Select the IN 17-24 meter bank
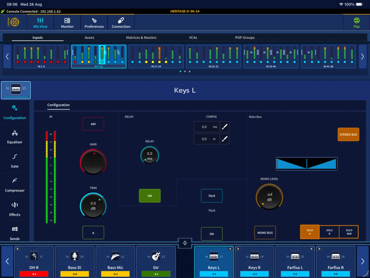This screenshot has height=278, width=370. pyautogui.click(x=156, y=57)
